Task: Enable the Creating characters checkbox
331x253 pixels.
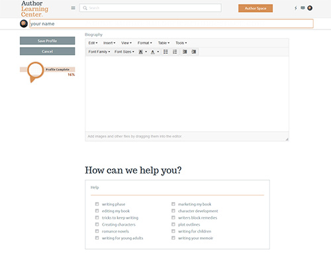Action: pos(97,225)
